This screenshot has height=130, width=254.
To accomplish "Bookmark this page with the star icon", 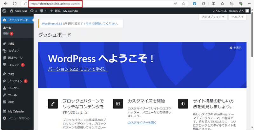I will coord(184,3).
